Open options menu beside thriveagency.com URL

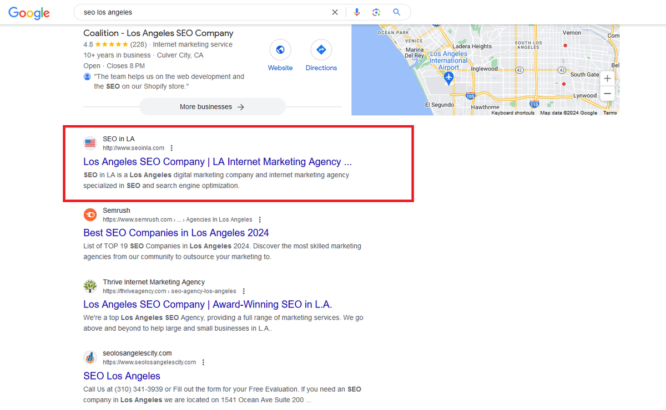[x=244, y=291]
